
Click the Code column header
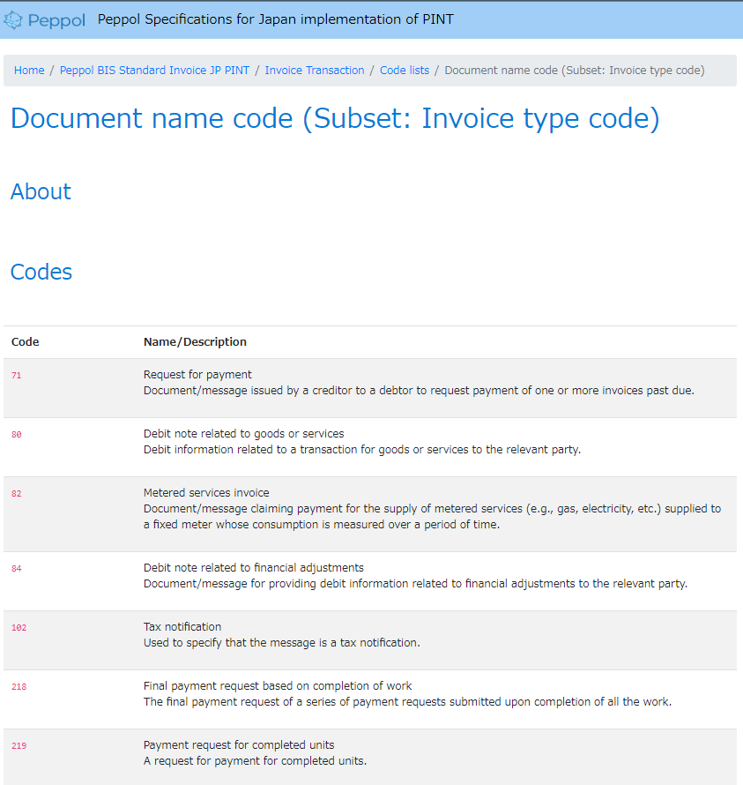(x=25, y=342)
